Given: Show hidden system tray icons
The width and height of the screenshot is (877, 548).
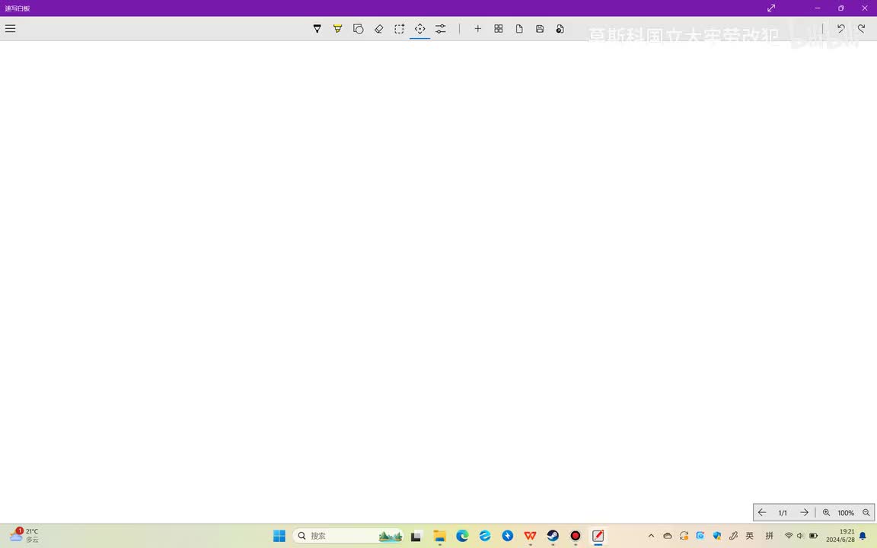Looking at the screenshot, I should 651,536.
